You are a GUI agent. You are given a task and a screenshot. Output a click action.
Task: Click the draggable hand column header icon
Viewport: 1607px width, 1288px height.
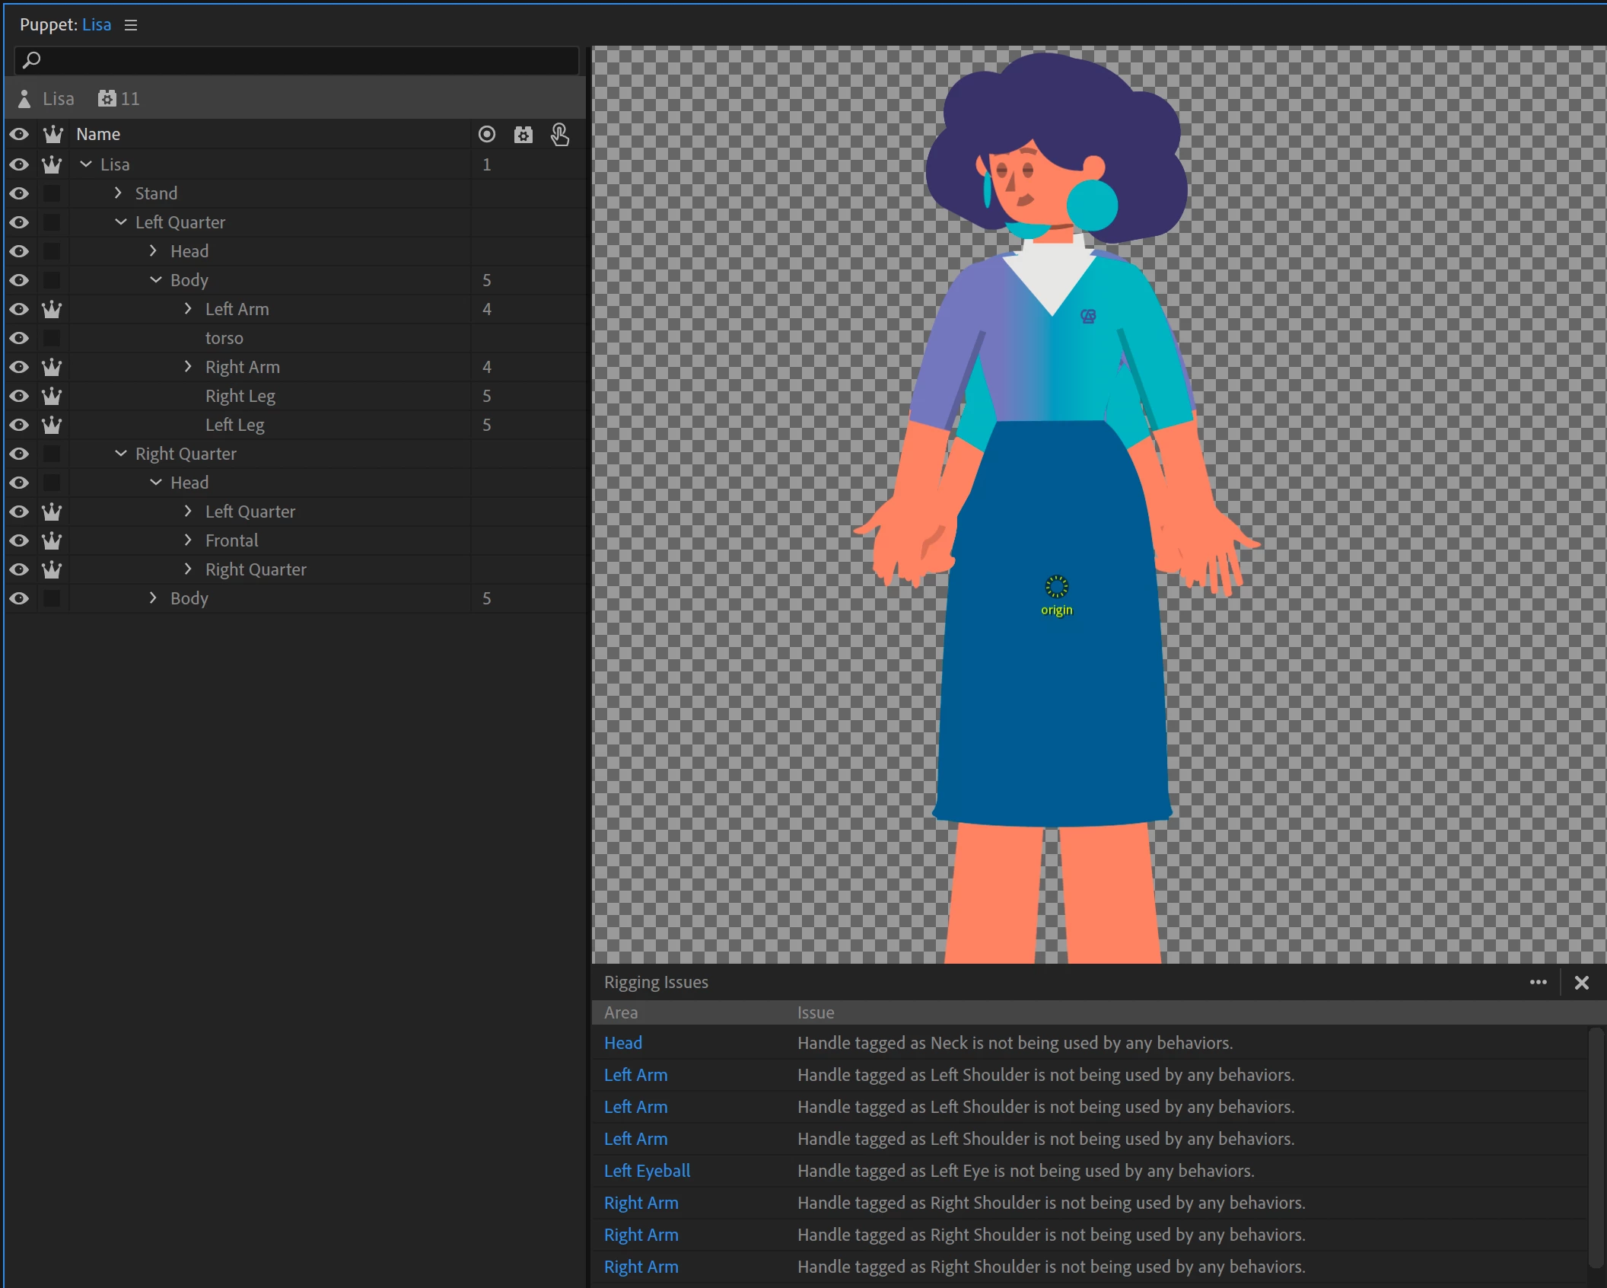point(559,135)
